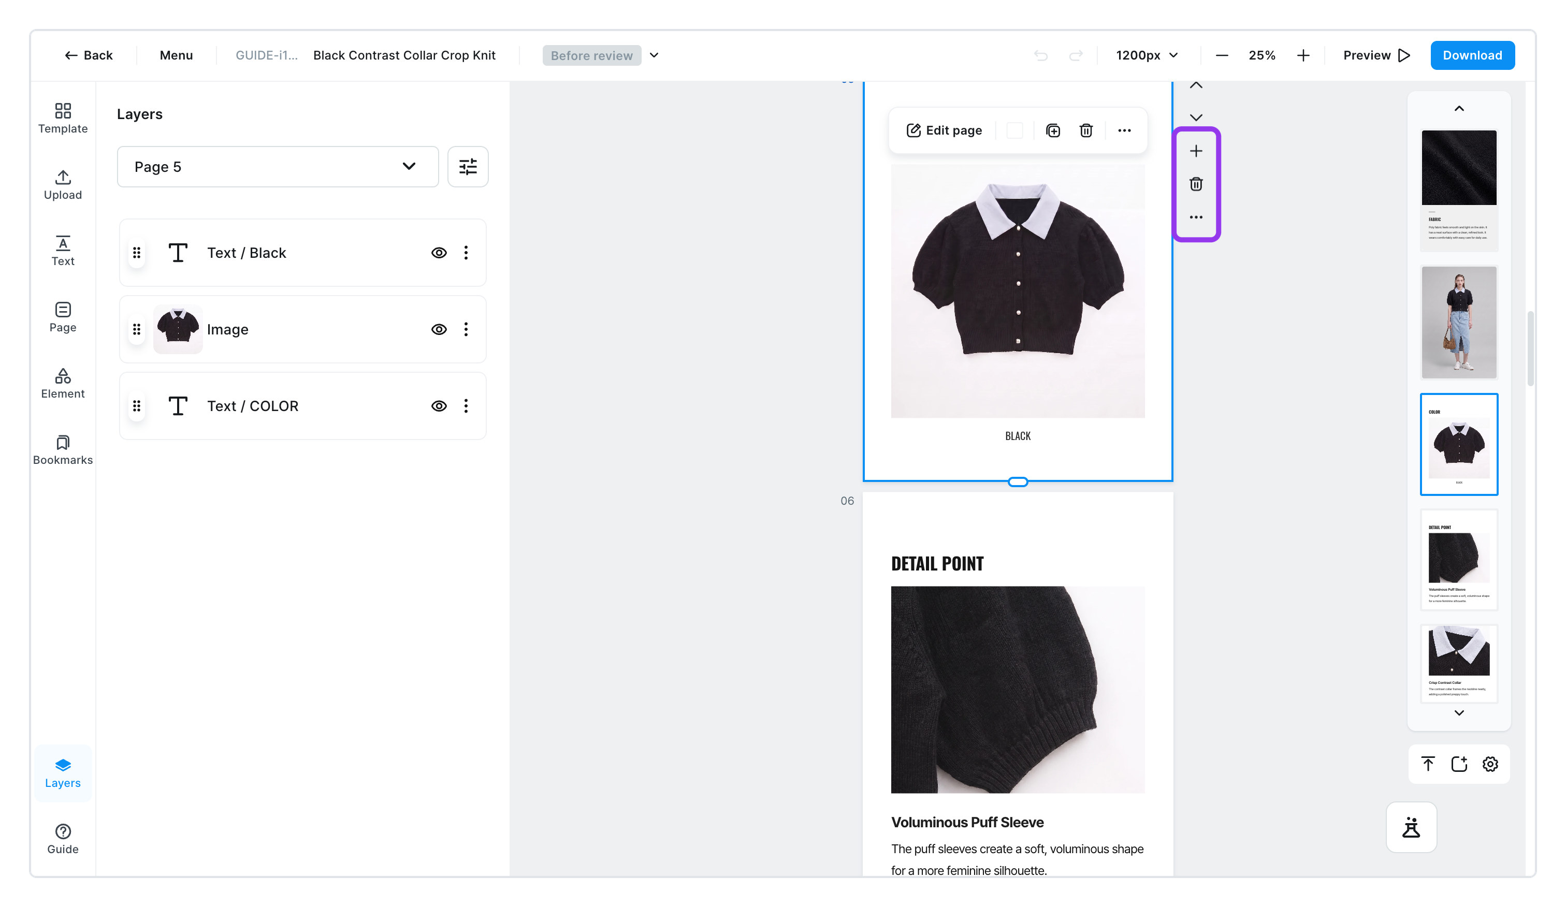
Task: Open the Upload sidebar panel
Action: tap(63, 184)
